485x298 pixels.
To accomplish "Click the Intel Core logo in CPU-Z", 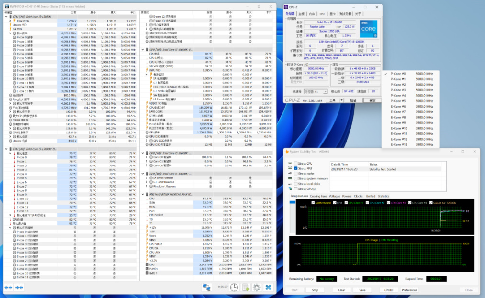I will tap(368, 28).
